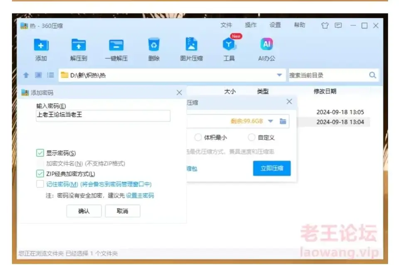Switch to the list view mode button
This screenshot has height=265, width=399.
[x=50, y=75]
